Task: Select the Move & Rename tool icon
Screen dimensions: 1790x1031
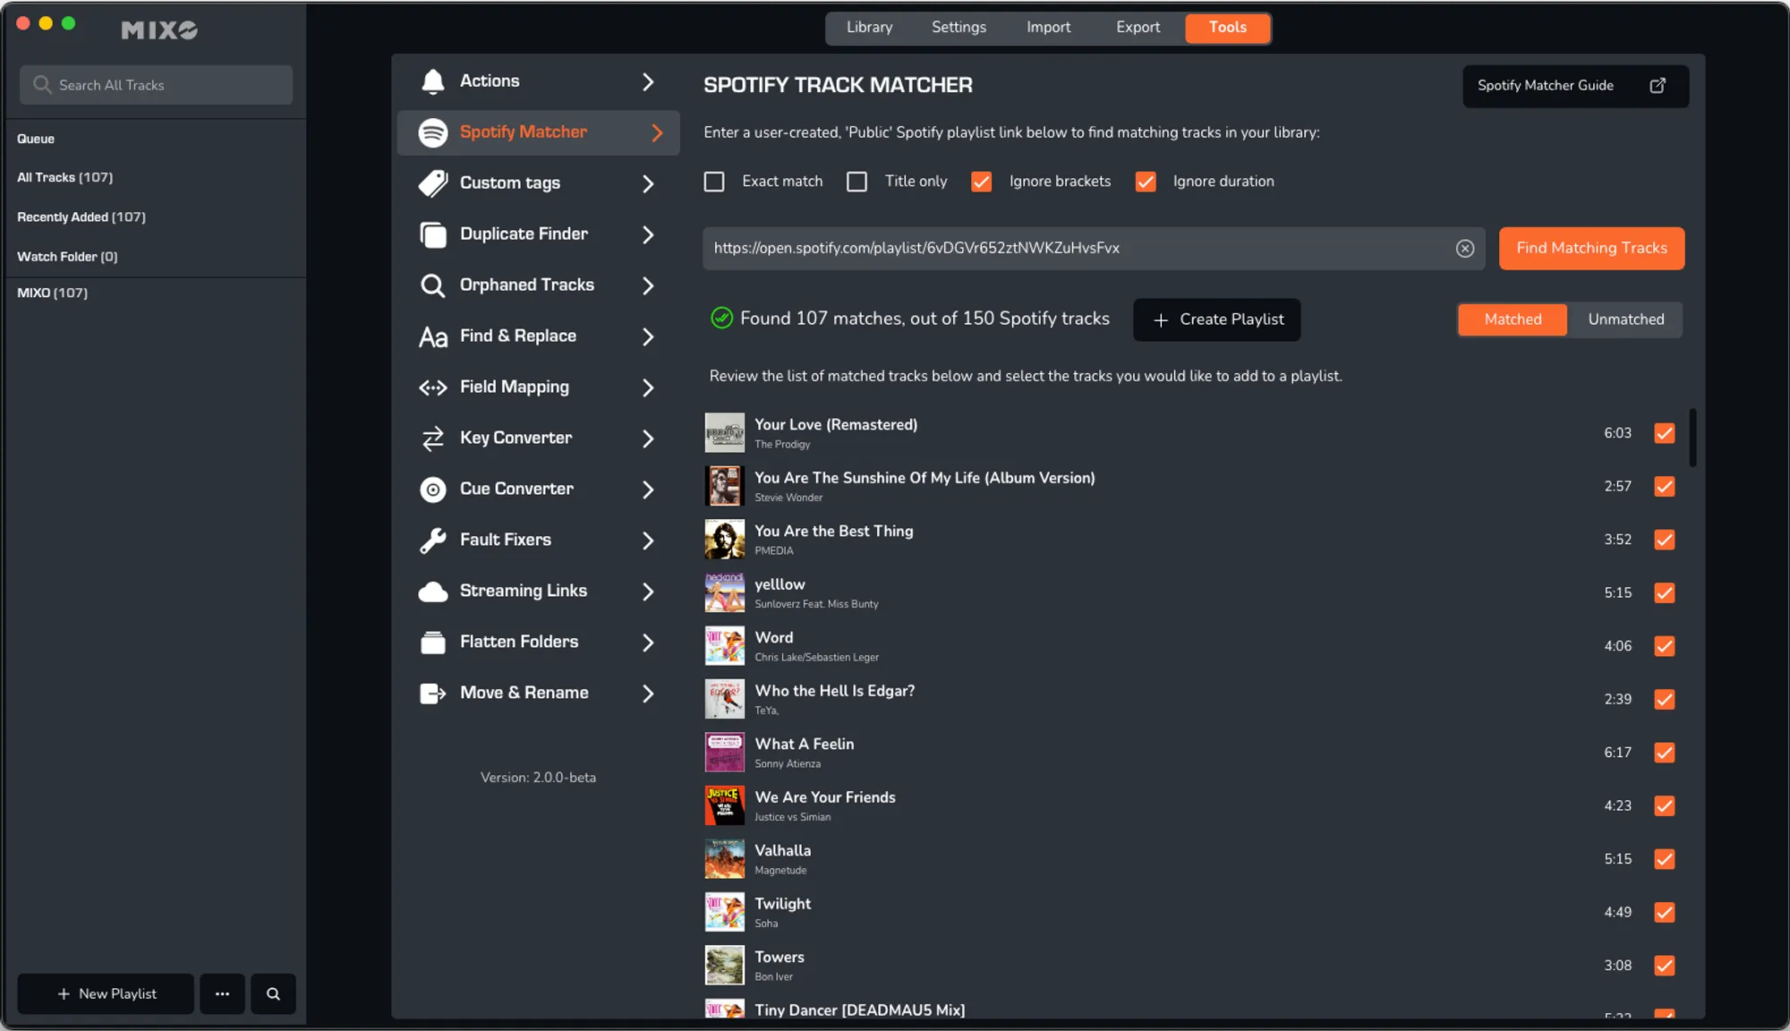Action: pos(433,693)
